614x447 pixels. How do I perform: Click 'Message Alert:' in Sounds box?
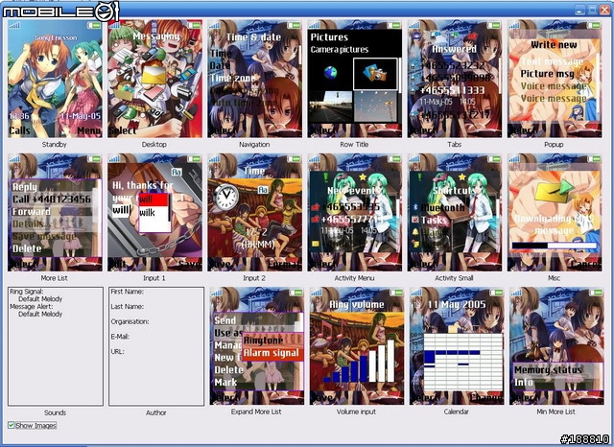[32, 307]
